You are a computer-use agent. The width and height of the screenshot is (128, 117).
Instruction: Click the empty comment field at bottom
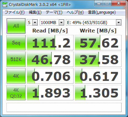tap(64, 107)
